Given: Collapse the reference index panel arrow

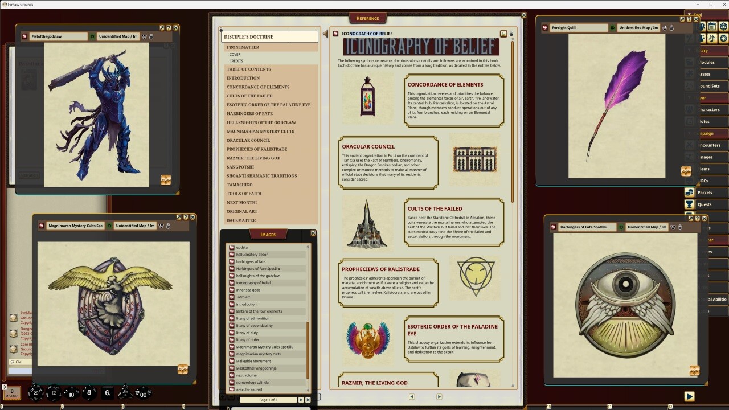Looking at the screenshot, I should [x=325, y=34].
